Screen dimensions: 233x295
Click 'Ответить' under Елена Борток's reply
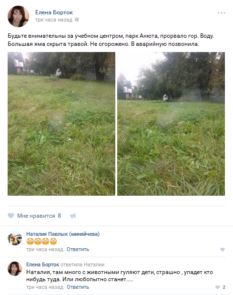coord(78,287)
